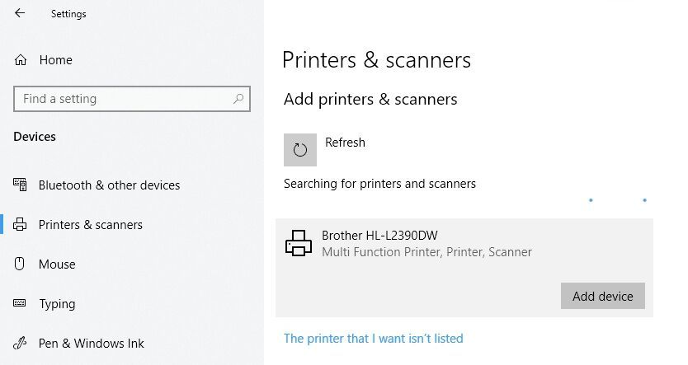
Task: Focus the Find a setting search box
Action: [x=124, y=99]
